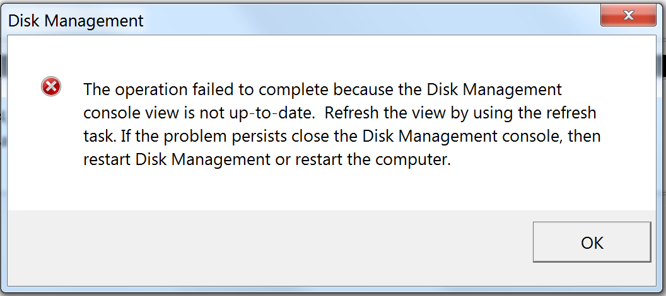This screenshot has width=666, height=296.
Task: Click the phrase "refresh task" wording's "refresh" at line end
Action: tap(571, 113)
